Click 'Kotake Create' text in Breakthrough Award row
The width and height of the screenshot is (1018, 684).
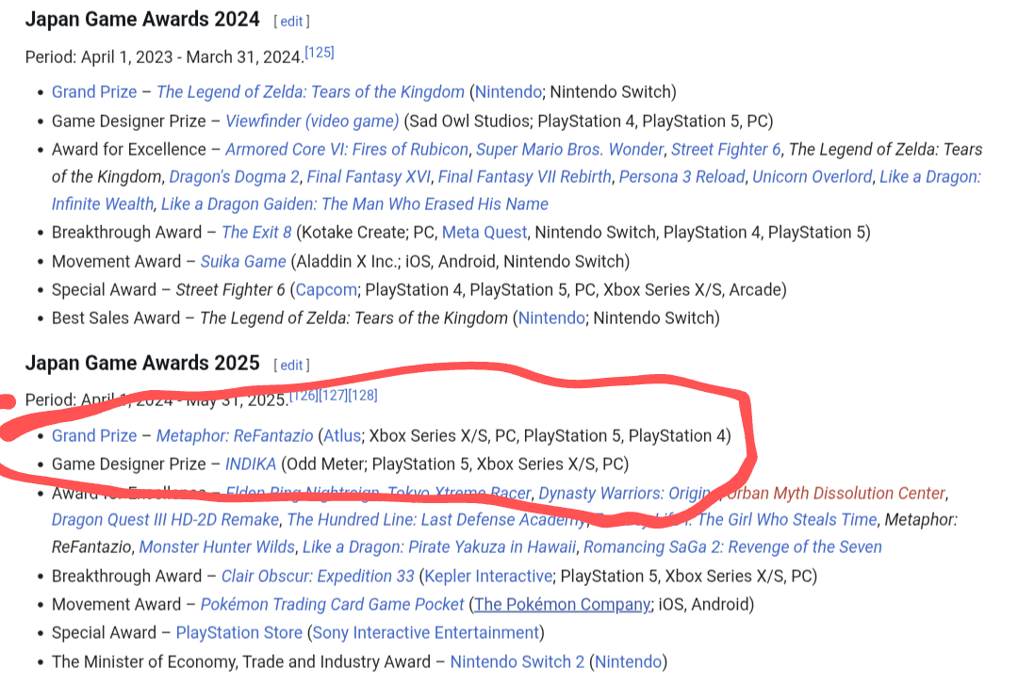coord(353,233)
